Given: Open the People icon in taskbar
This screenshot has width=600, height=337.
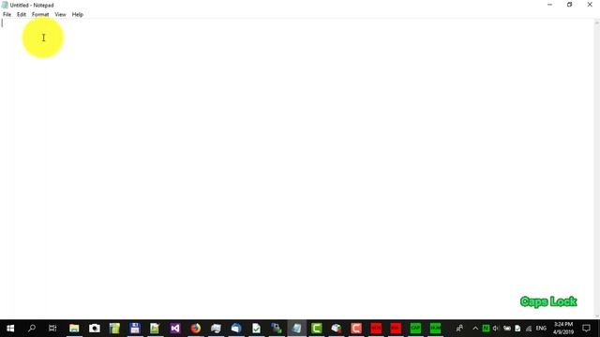Looking at the screenshot, I should (x=459, y=329).
